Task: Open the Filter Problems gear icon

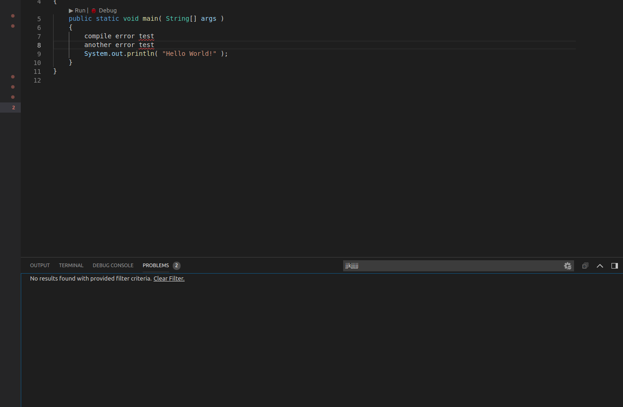Action: pos(568,265)
